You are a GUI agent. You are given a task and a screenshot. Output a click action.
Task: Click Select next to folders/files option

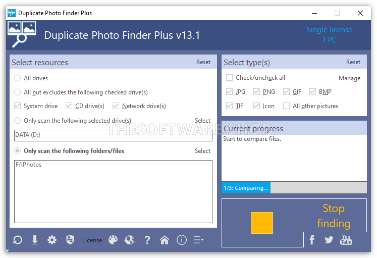click(202, 151)
